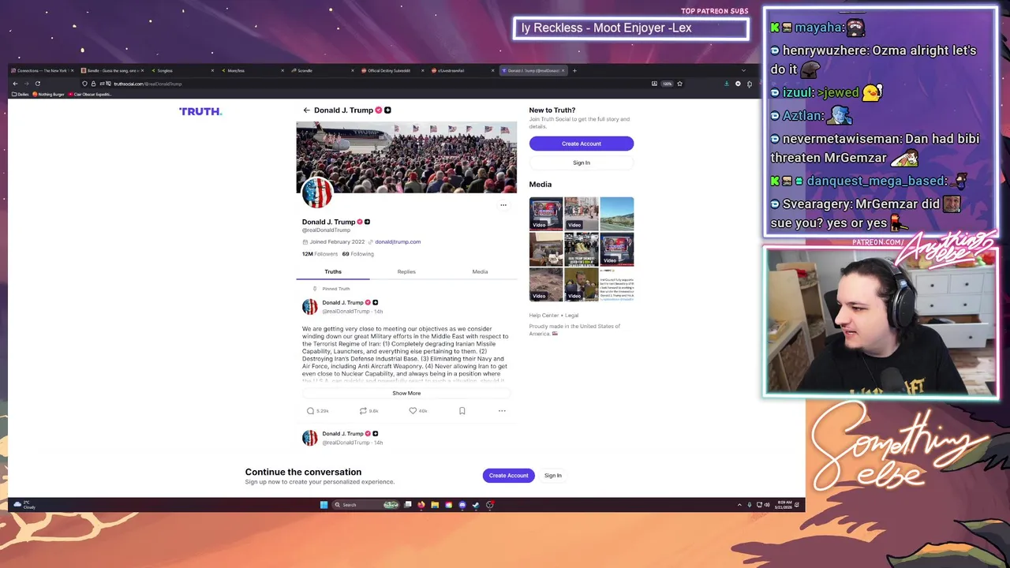This screenshot has width=1010, height=568.
Task: Show hidden system tray icons
Action: click(x=739, y=505)
